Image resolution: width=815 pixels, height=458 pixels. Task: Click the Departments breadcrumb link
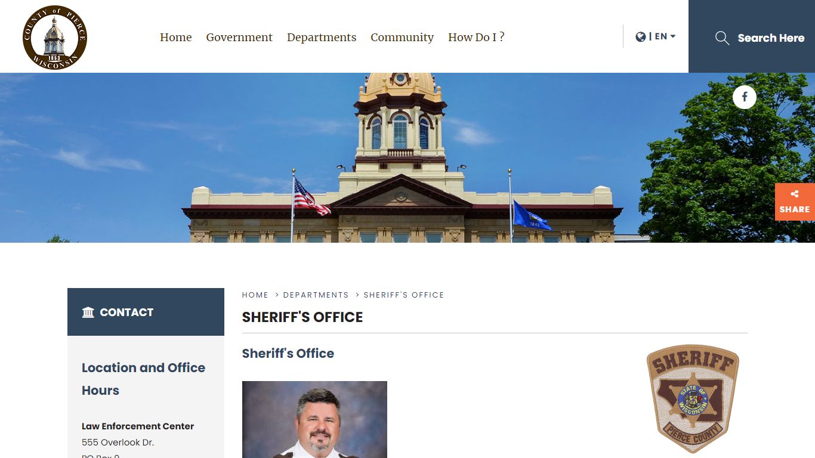click(x=316, y=295)
